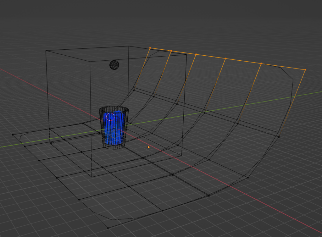Select the front-bottom corner vertex of the floor mesh
The width and height of the screenshot is (322, 237).
click(108, 228)
